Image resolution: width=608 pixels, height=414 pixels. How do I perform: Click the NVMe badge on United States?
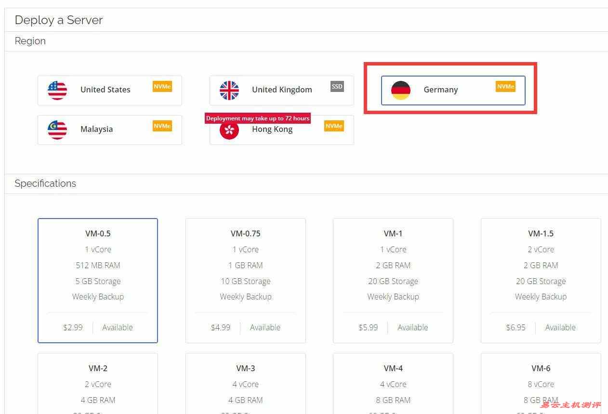(162, 87)
